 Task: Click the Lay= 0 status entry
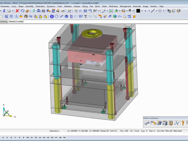(x=144, y=131)
